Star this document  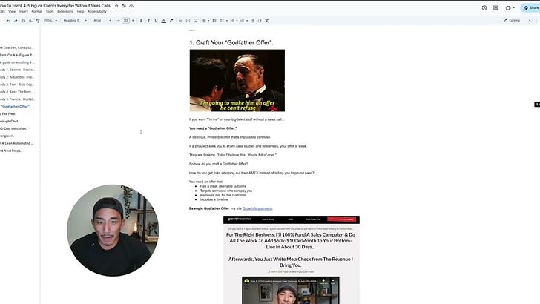[x=116, y=6]
